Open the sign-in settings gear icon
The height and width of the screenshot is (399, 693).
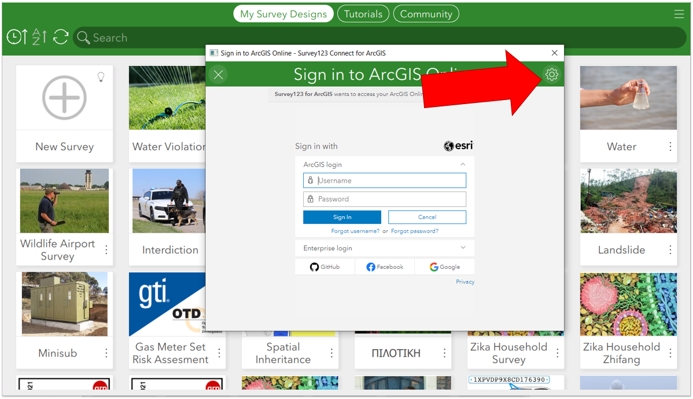pyautogui.click(x=552, y=74)
